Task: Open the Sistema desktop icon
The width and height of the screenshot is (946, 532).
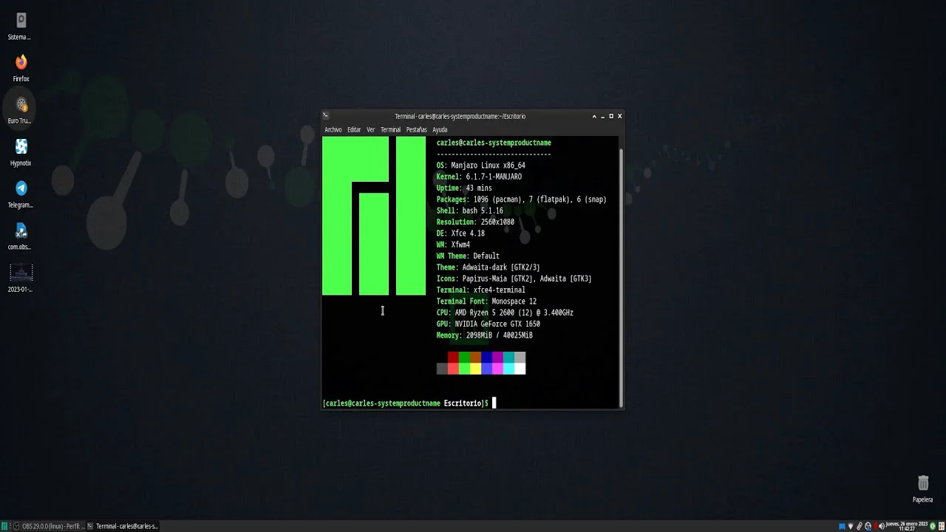Action: tap(21, 21)
